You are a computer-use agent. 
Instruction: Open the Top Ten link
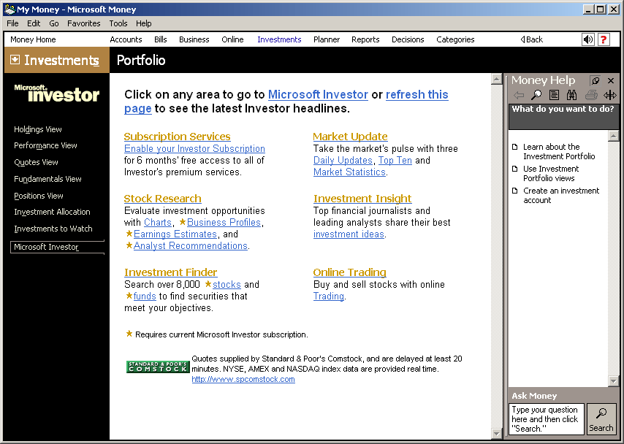[395, 161]
